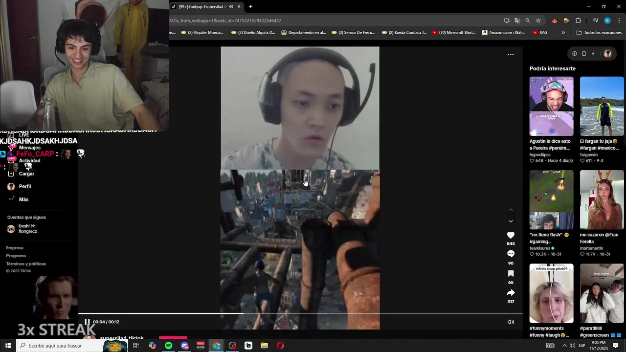Save video with the bookmark icon

[x=511, y=273]
